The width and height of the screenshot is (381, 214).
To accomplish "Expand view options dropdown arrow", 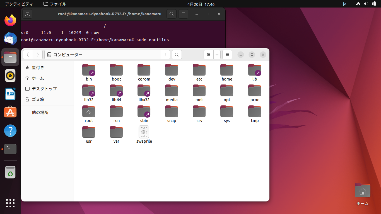I will tap(217, 55).
